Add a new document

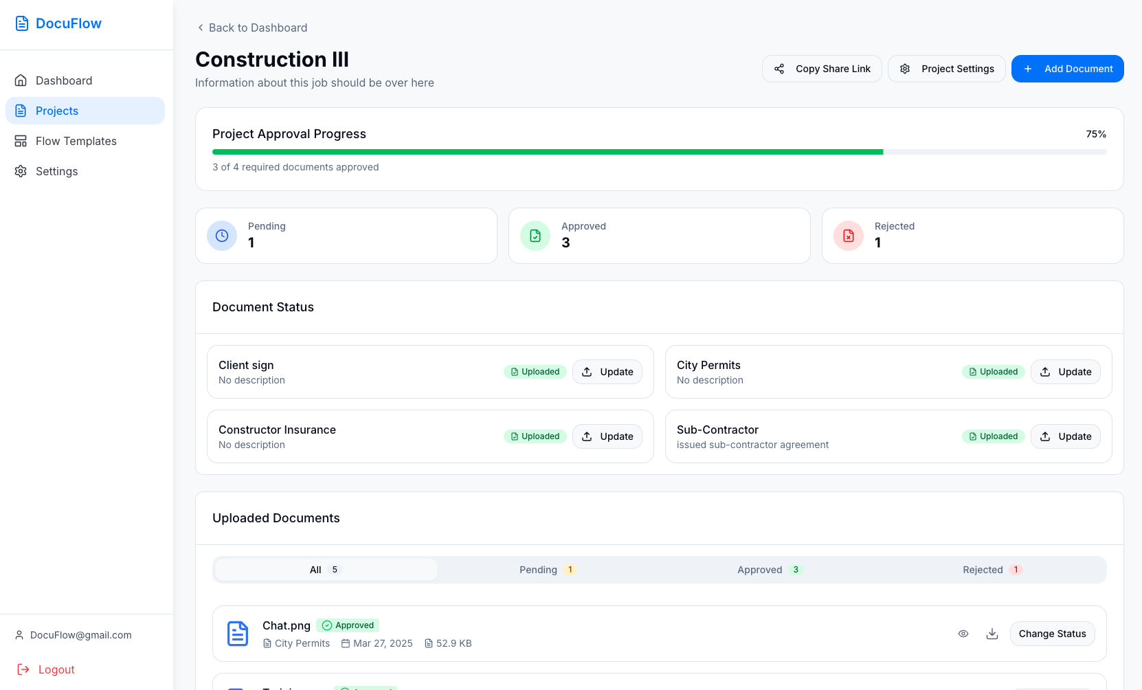pos(1067,69)
